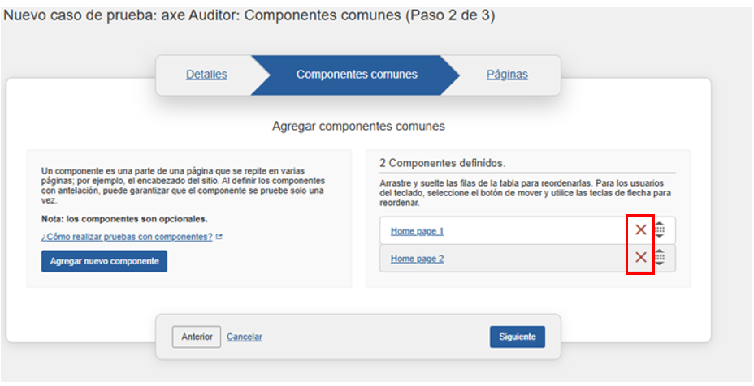Delete the Home page 1 component
This screenshot has height=386, width=754.
pyautogui.click(x=640, y=230)
